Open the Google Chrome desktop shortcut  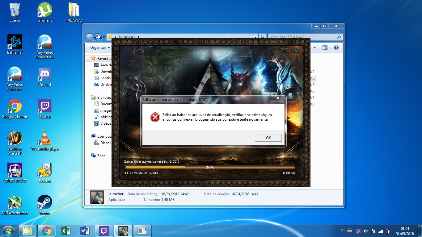15,109
